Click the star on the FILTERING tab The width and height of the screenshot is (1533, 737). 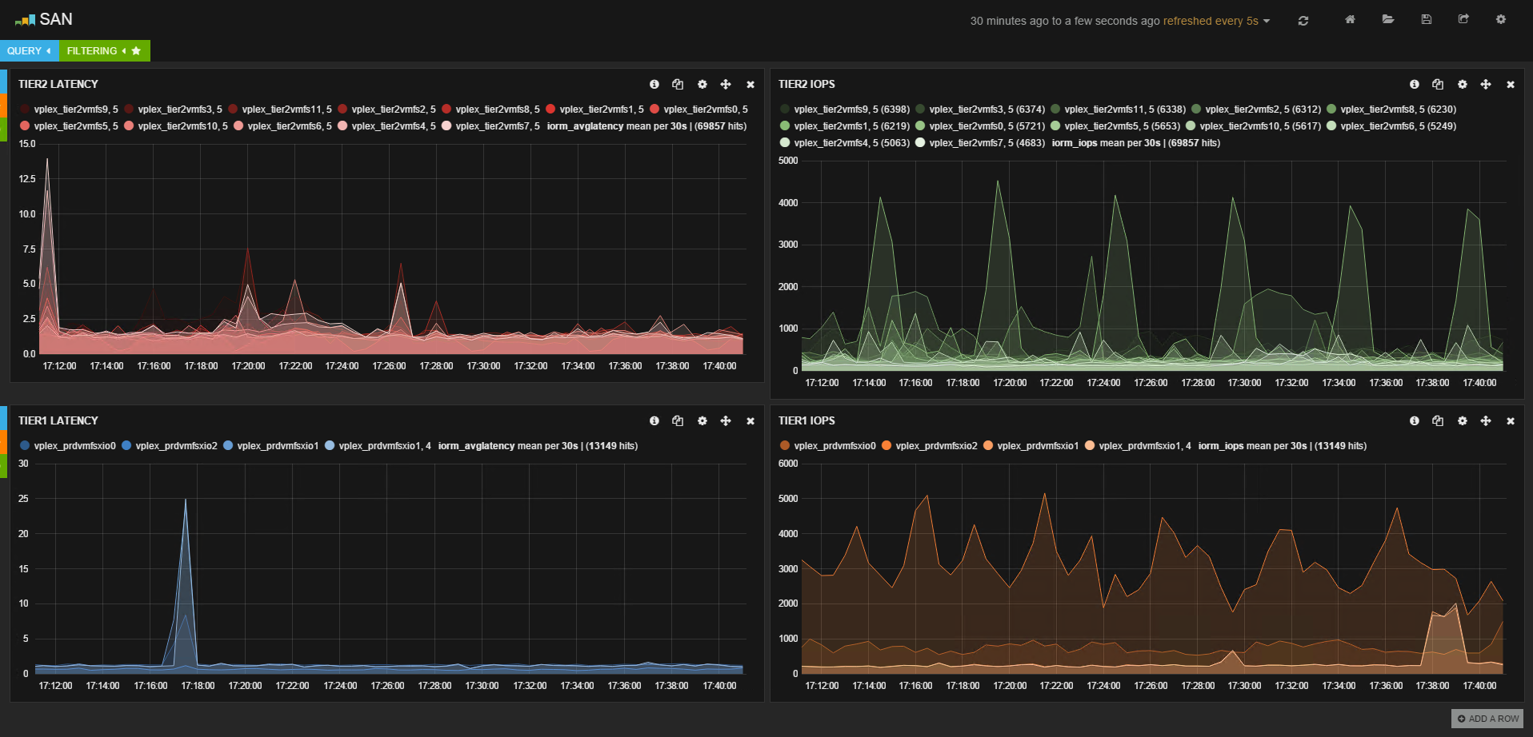coord(136,51)
